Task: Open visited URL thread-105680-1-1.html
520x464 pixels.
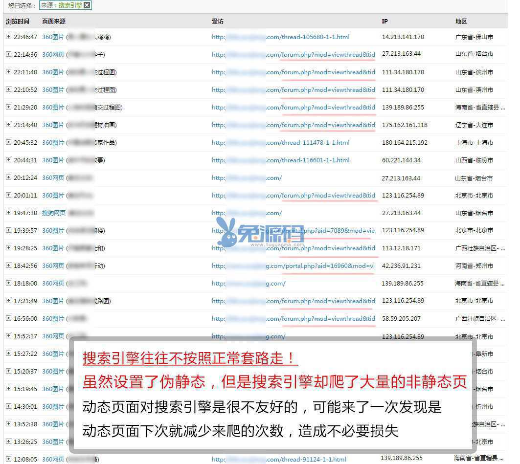Action: tap(280, 37)
